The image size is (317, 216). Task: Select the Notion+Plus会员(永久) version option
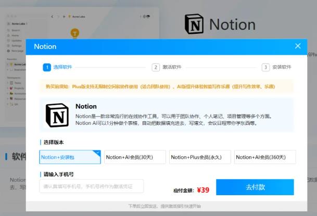tap(200, 157)
